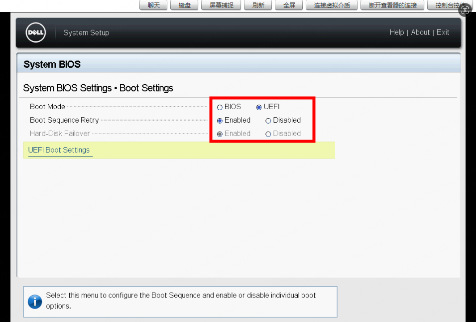Click the expand icon at top-right corner
The height and width of the screenshot is (322, 476).
465,10
